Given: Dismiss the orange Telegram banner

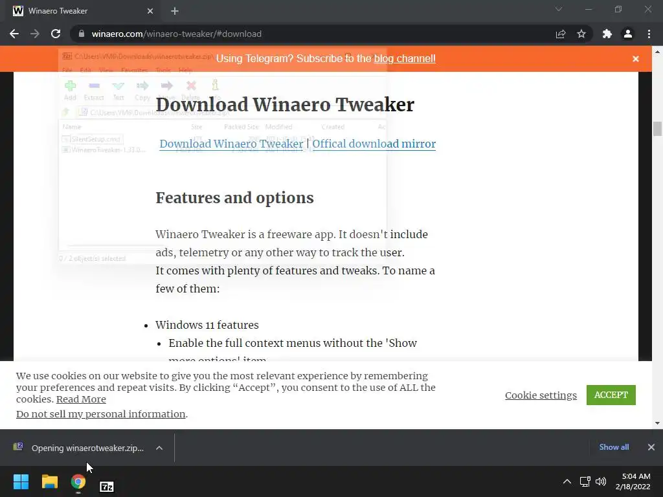Looking at the screenshot, I should click(x=636, y=59).
